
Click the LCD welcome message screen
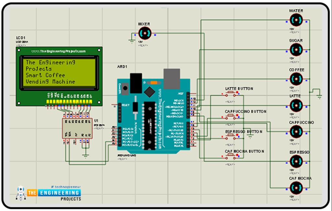point(58,72)
